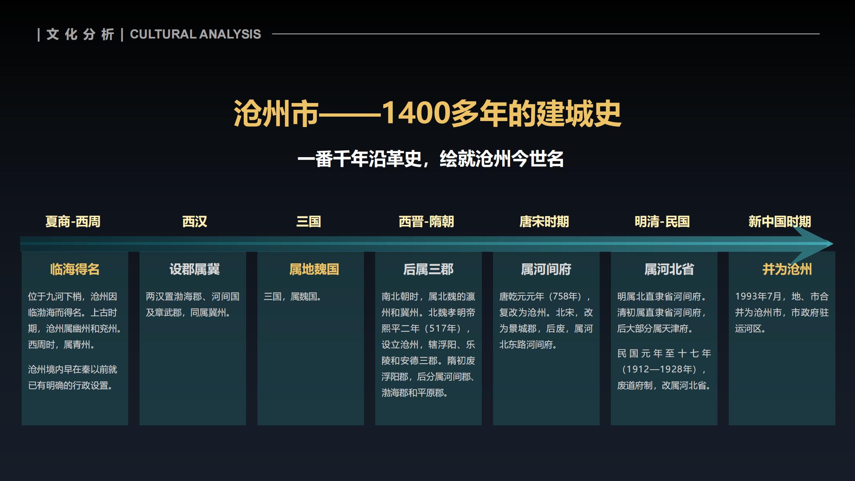Screen dimensions: 855x481
Task: Select the card heading '属河北省'
Action: click(669, 269)
